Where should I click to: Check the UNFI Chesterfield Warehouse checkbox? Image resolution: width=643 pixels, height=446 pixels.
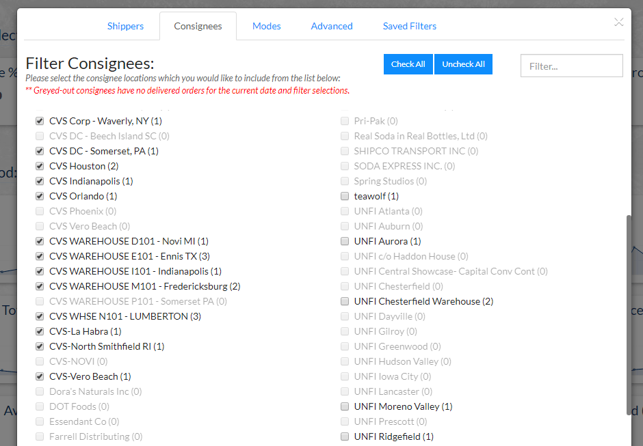click(x=345, y=301)
